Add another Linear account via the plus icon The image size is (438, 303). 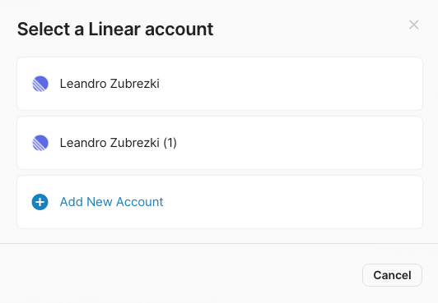pos(40,202)
